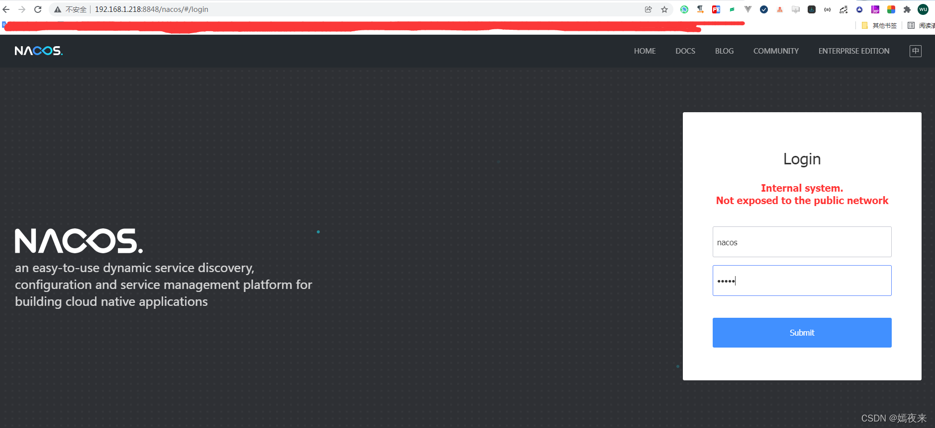Open the orange sitemap extension icon

click(780, 9)
